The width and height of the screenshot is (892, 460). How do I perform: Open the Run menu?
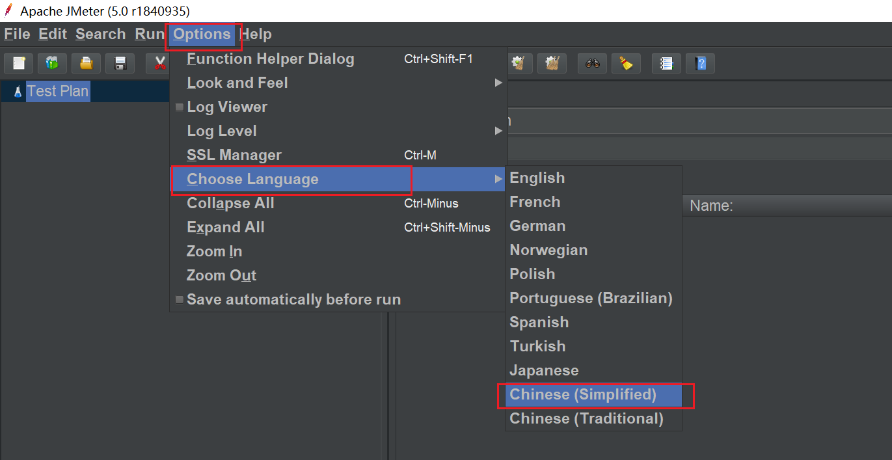(149, 34)
